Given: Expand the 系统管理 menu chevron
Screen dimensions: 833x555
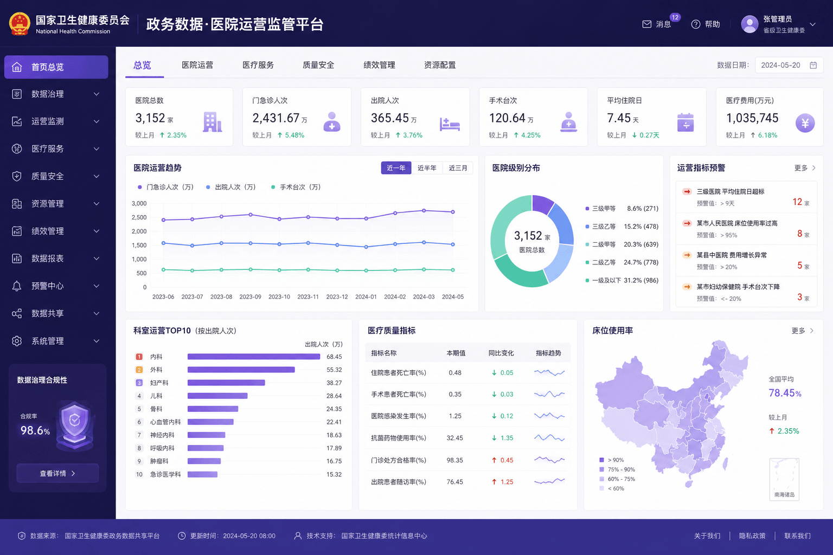Looking at the screenshot, I should 97,341.
